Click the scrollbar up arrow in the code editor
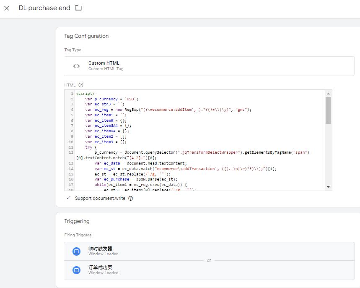 [x=329, y=93]
